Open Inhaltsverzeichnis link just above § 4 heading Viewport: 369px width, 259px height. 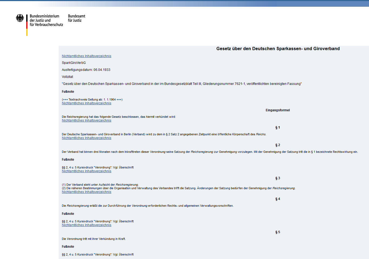(87, 192)
